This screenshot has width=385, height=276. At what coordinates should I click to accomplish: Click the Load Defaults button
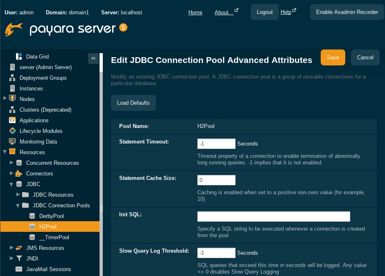tap(133, 103)
